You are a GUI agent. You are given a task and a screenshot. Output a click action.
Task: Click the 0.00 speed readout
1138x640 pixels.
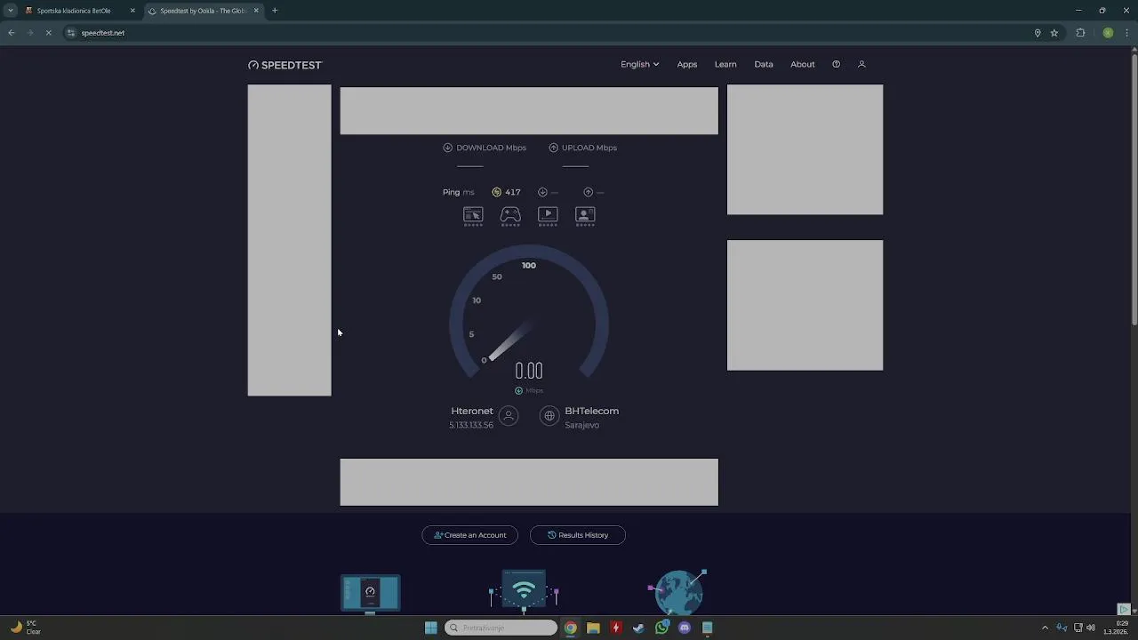pyautogui.click(x=529, y=371)
